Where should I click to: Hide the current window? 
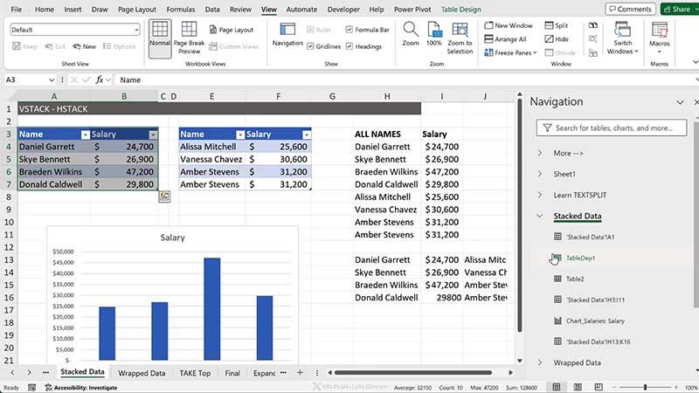click(x=557, y=39)
